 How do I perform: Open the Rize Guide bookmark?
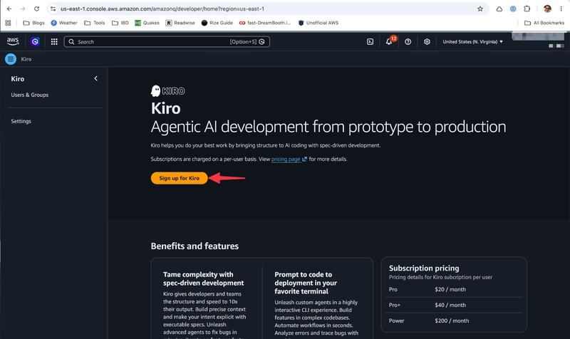[x=217, y=23]
